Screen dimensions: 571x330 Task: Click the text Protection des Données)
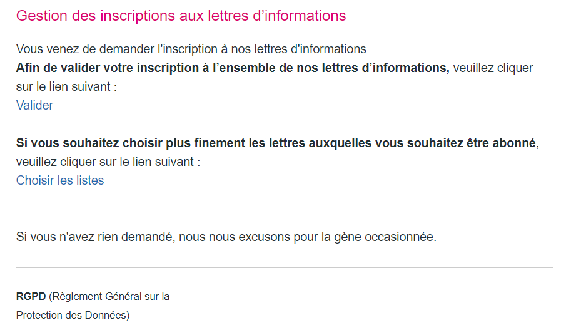pyautogui.click(x=73, y=316)
